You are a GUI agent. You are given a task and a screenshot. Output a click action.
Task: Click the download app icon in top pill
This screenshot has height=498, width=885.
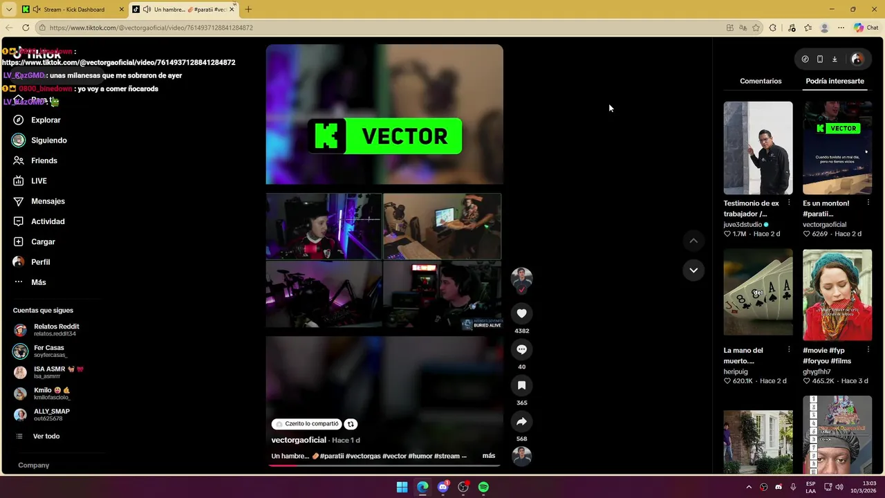(835, 59)
